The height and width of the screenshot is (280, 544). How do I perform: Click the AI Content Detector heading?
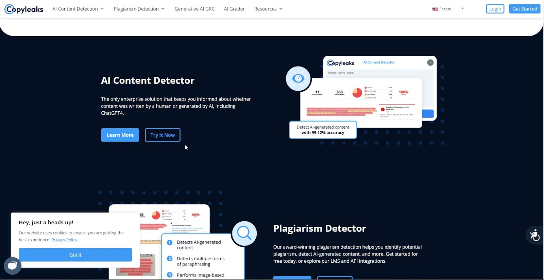pyautogui.click(x=148, y=80)
